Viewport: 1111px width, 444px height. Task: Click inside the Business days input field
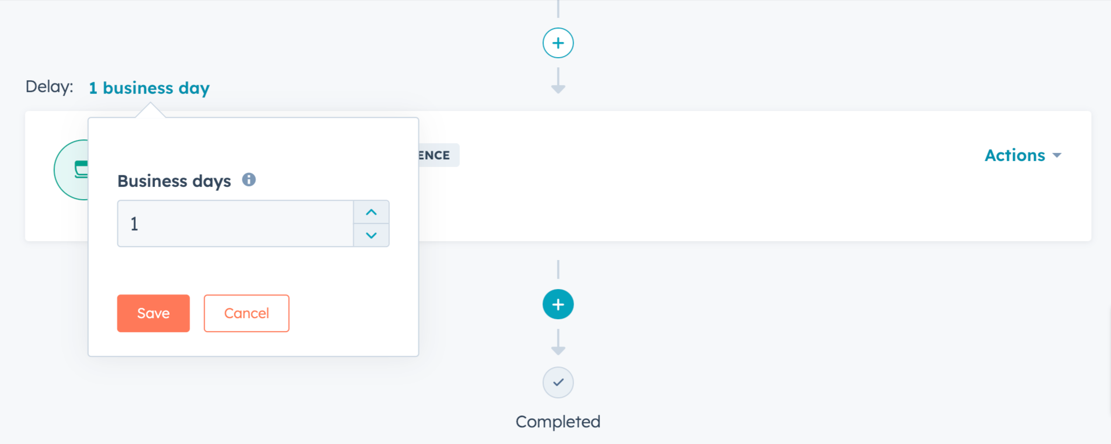235,223
